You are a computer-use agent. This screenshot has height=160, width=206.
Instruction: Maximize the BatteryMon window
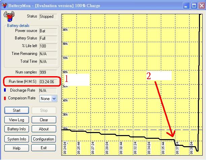pos(194,6)
